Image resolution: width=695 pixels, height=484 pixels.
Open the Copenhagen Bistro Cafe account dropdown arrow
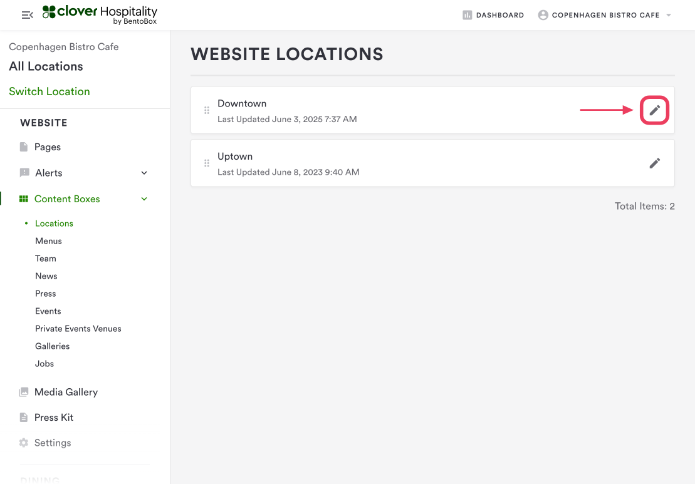[669, 15]
